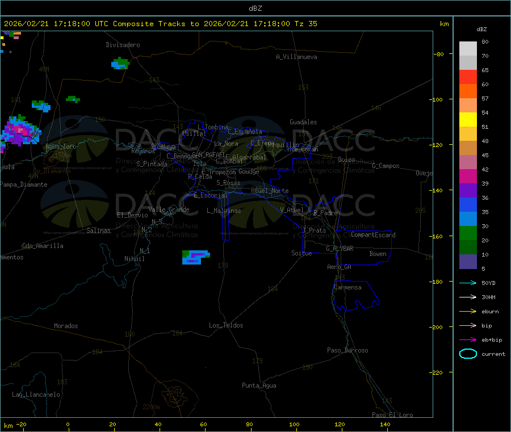Click the Pampa_Diamante map label
Image resolution: width=511 pixels, height=432 pixels.
click(x=24, y=184)
